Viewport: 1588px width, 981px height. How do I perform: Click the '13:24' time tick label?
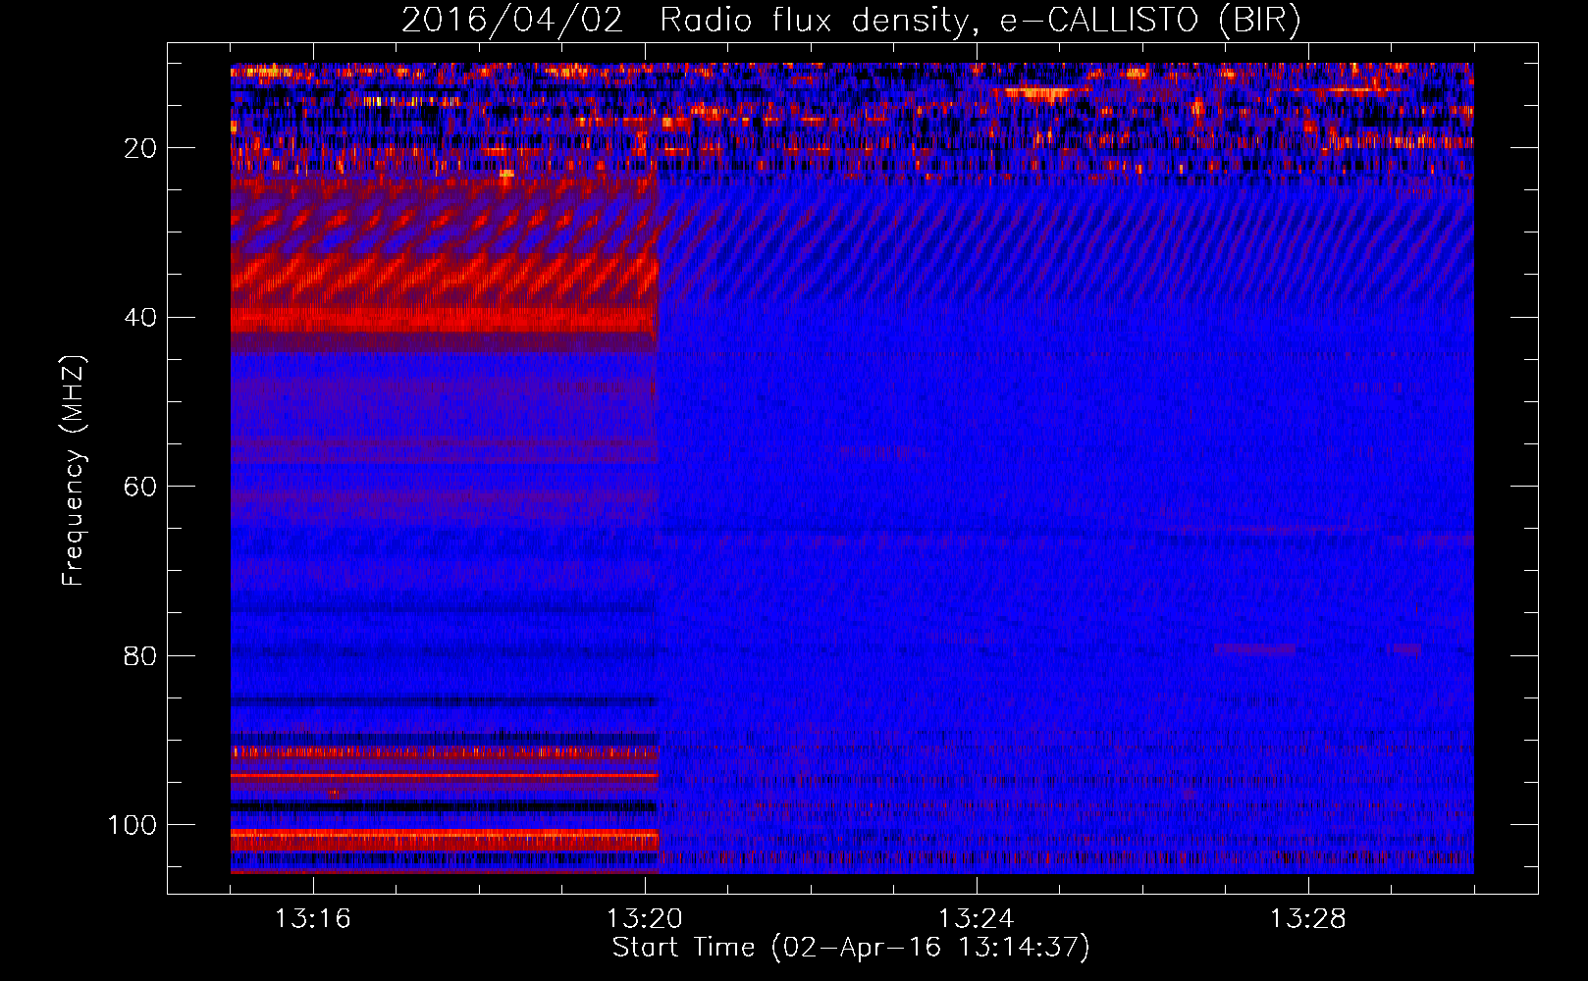point(977,919)
